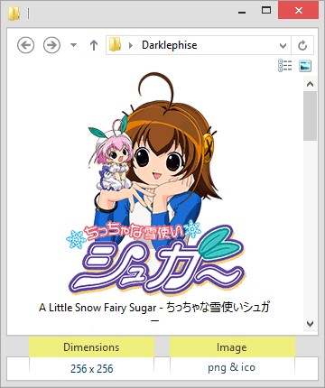Click the Image header label
325x388 pixels.
232,347
